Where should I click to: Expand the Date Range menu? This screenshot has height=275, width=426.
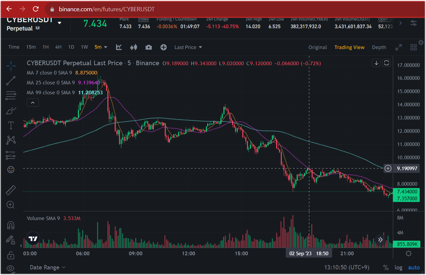48,267
